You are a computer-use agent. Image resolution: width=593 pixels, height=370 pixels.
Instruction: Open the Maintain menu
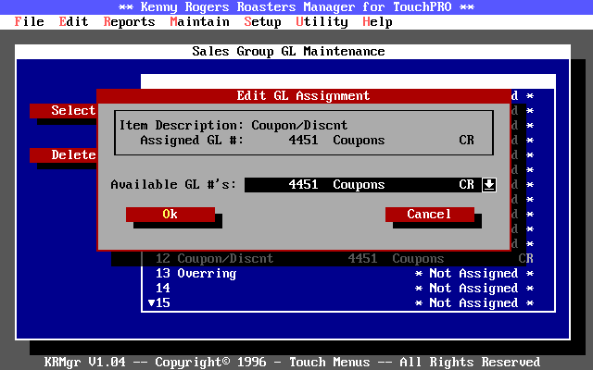pos(199,22)
